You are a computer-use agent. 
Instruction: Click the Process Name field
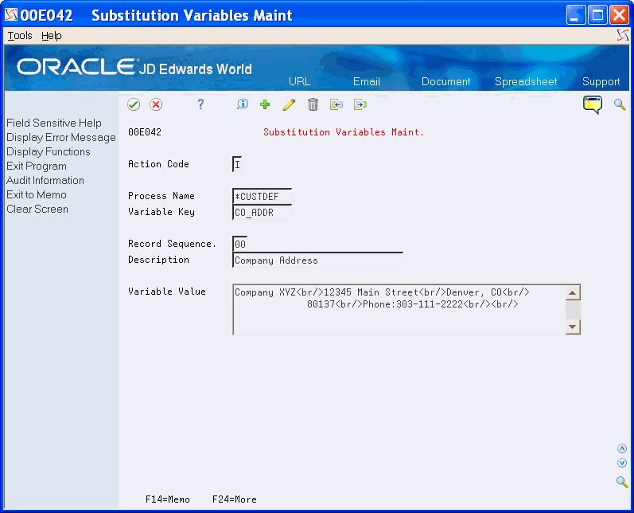262,197
